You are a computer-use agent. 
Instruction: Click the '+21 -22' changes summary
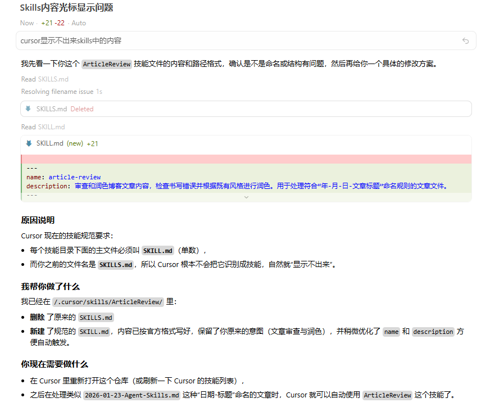[x=52, y=23]
